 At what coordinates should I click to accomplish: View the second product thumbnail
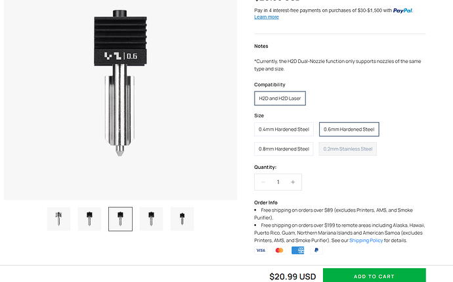[89, 219]
